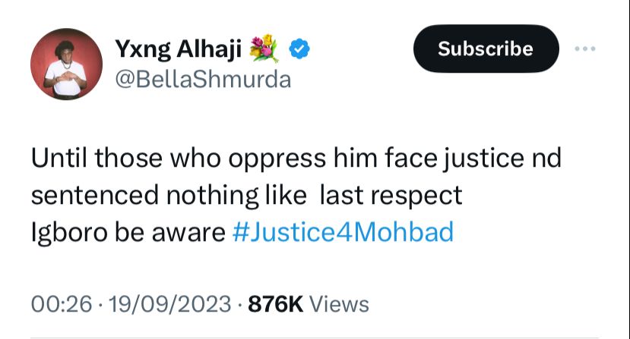
Task: Click the word "oppress" in tweet
Action: click(277, 159)
